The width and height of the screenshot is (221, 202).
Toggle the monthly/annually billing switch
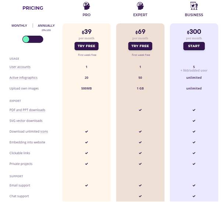point(33,39)
